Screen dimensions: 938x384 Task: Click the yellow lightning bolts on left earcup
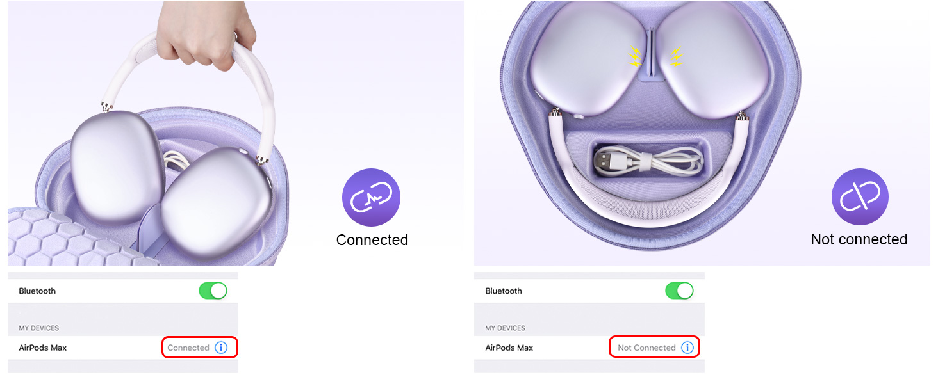pos(634,56)
